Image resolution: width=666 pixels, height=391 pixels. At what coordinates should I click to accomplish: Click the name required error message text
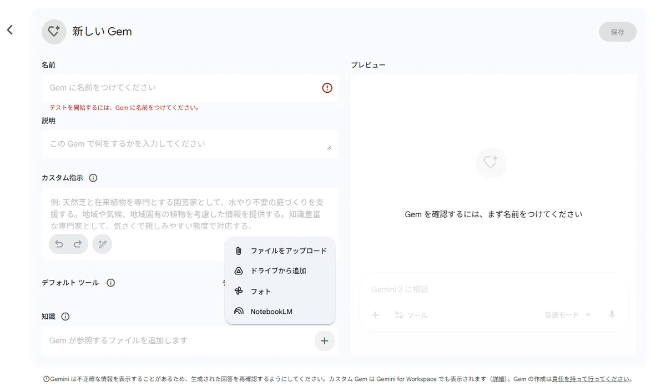[x=124, y=108]
